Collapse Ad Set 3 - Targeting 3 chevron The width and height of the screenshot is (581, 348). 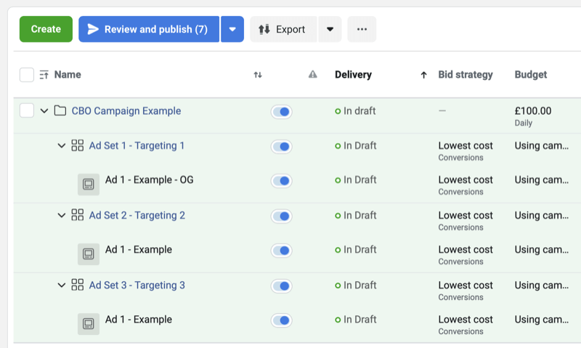62,285
